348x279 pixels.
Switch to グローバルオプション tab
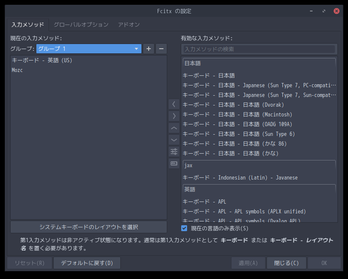coord(81,25)
